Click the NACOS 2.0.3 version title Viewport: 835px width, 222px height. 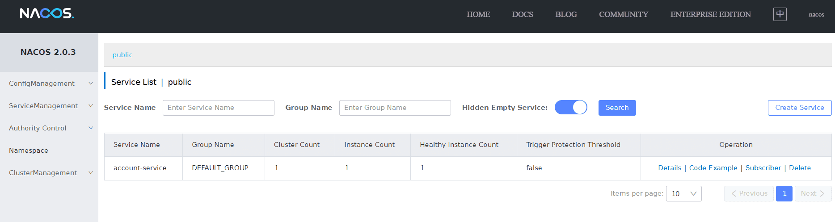click(48, 52)
